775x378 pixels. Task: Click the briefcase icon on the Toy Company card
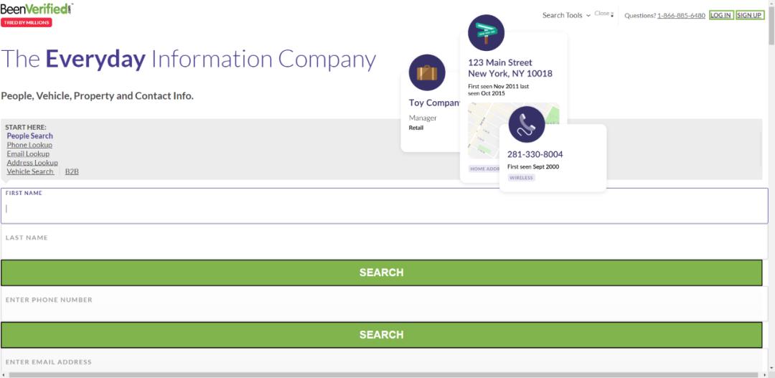(x=427, y=72)
